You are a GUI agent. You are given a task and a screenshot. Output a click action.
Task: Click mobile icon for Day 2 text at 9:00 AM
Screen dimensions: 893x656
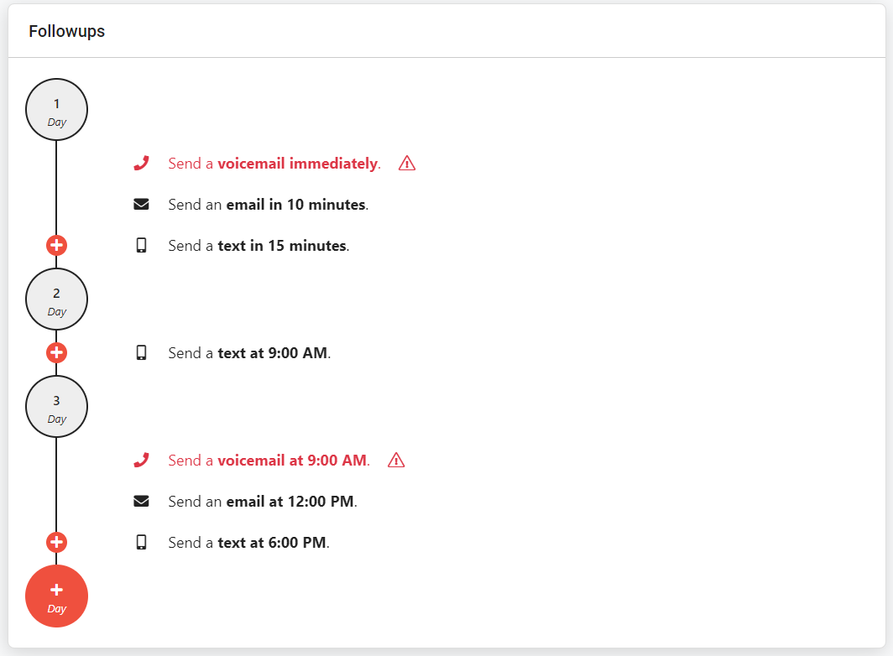click(x=141, y=353)
